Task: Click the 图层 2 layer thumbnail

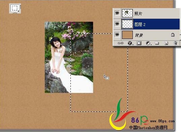Action: 127,24
